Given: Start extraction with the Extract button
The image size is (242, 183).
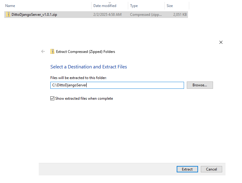Looking at the screenshot, I should (x=187, y=169).
